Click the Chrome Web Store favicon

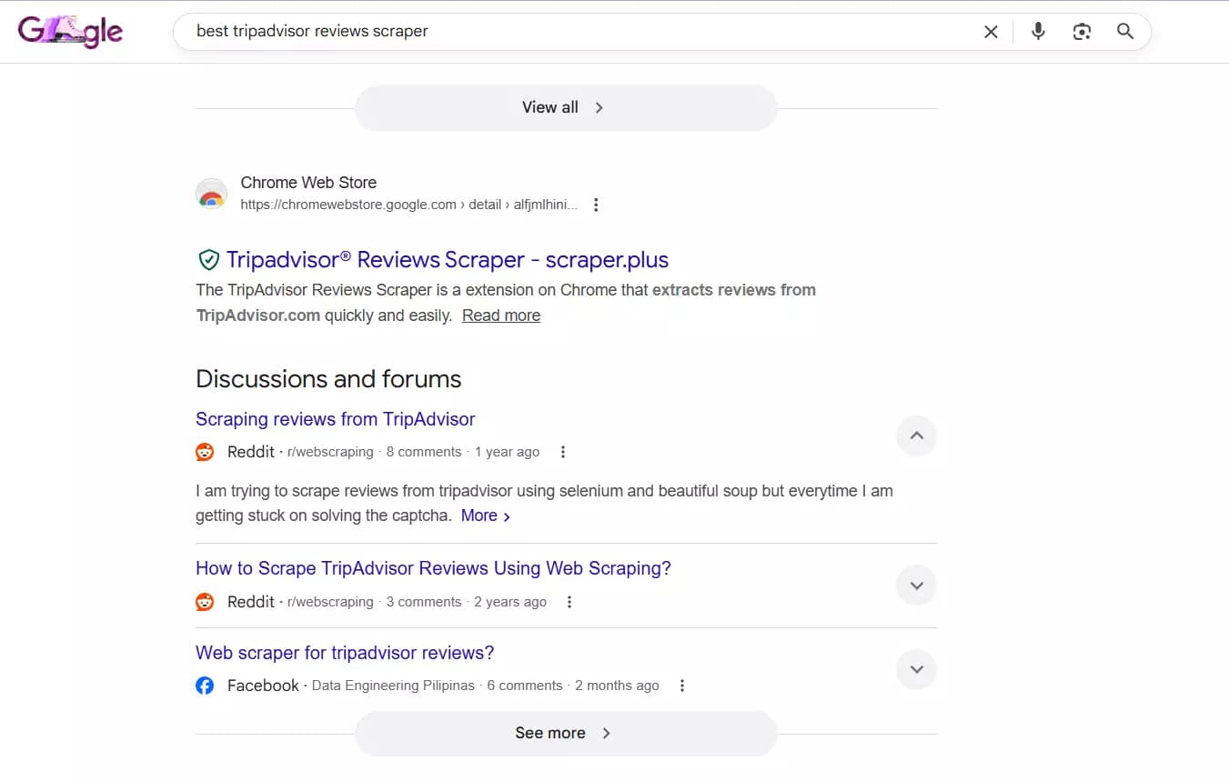pos(211,194)
